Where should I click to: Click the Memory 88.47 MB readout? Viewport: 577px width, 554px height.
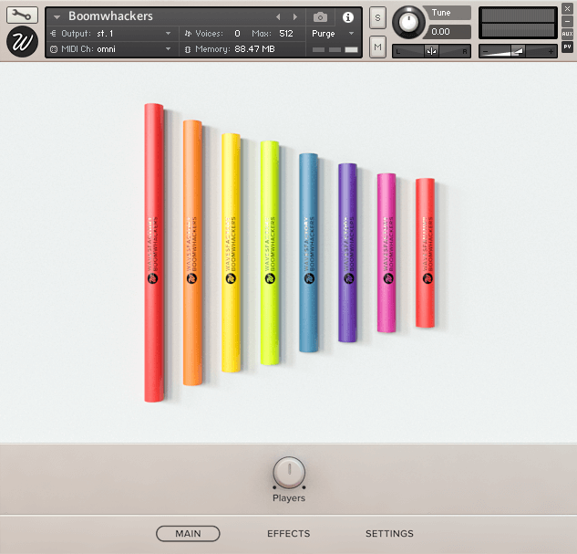[x=235, y=49]
